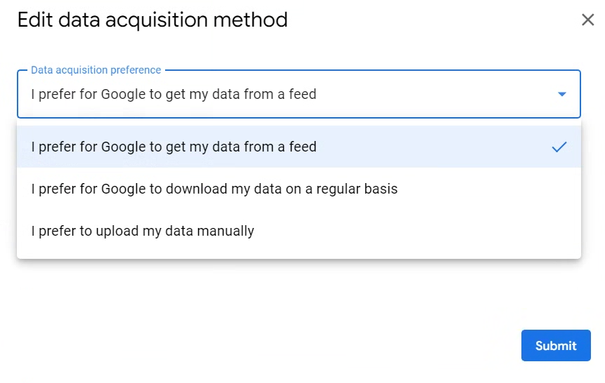Submit the data acquisition preference
The height and width of the screenshot is (383, 605).
555,346
